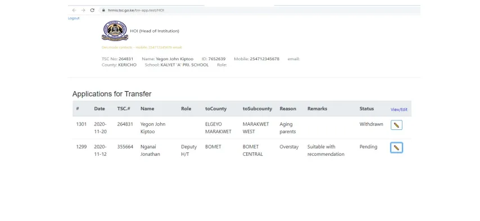
Task: Click the Suitable with recommendation remark
Action: click(326, 151)
